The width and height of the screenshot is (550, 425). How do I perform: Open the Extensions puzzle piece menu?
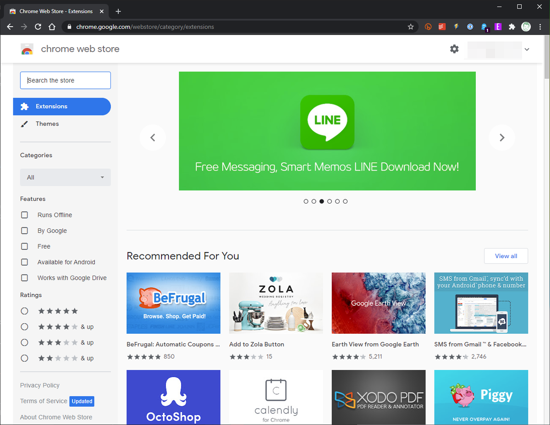click(x=512, y=27)
